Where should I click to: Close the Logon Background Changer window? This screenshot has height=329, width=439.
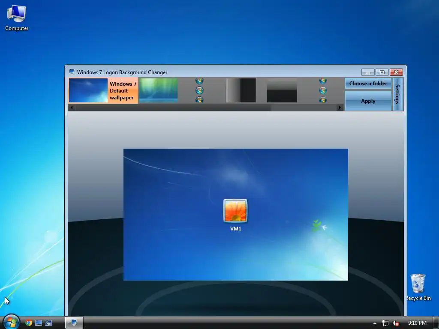(397, 72)
